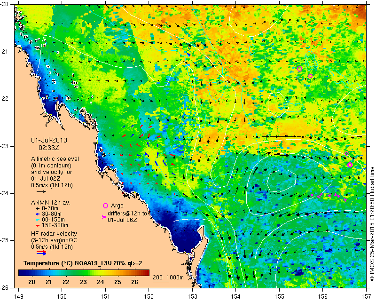
Task: Click the magenta drifter marker in the legend
Action: click(104, 217)
